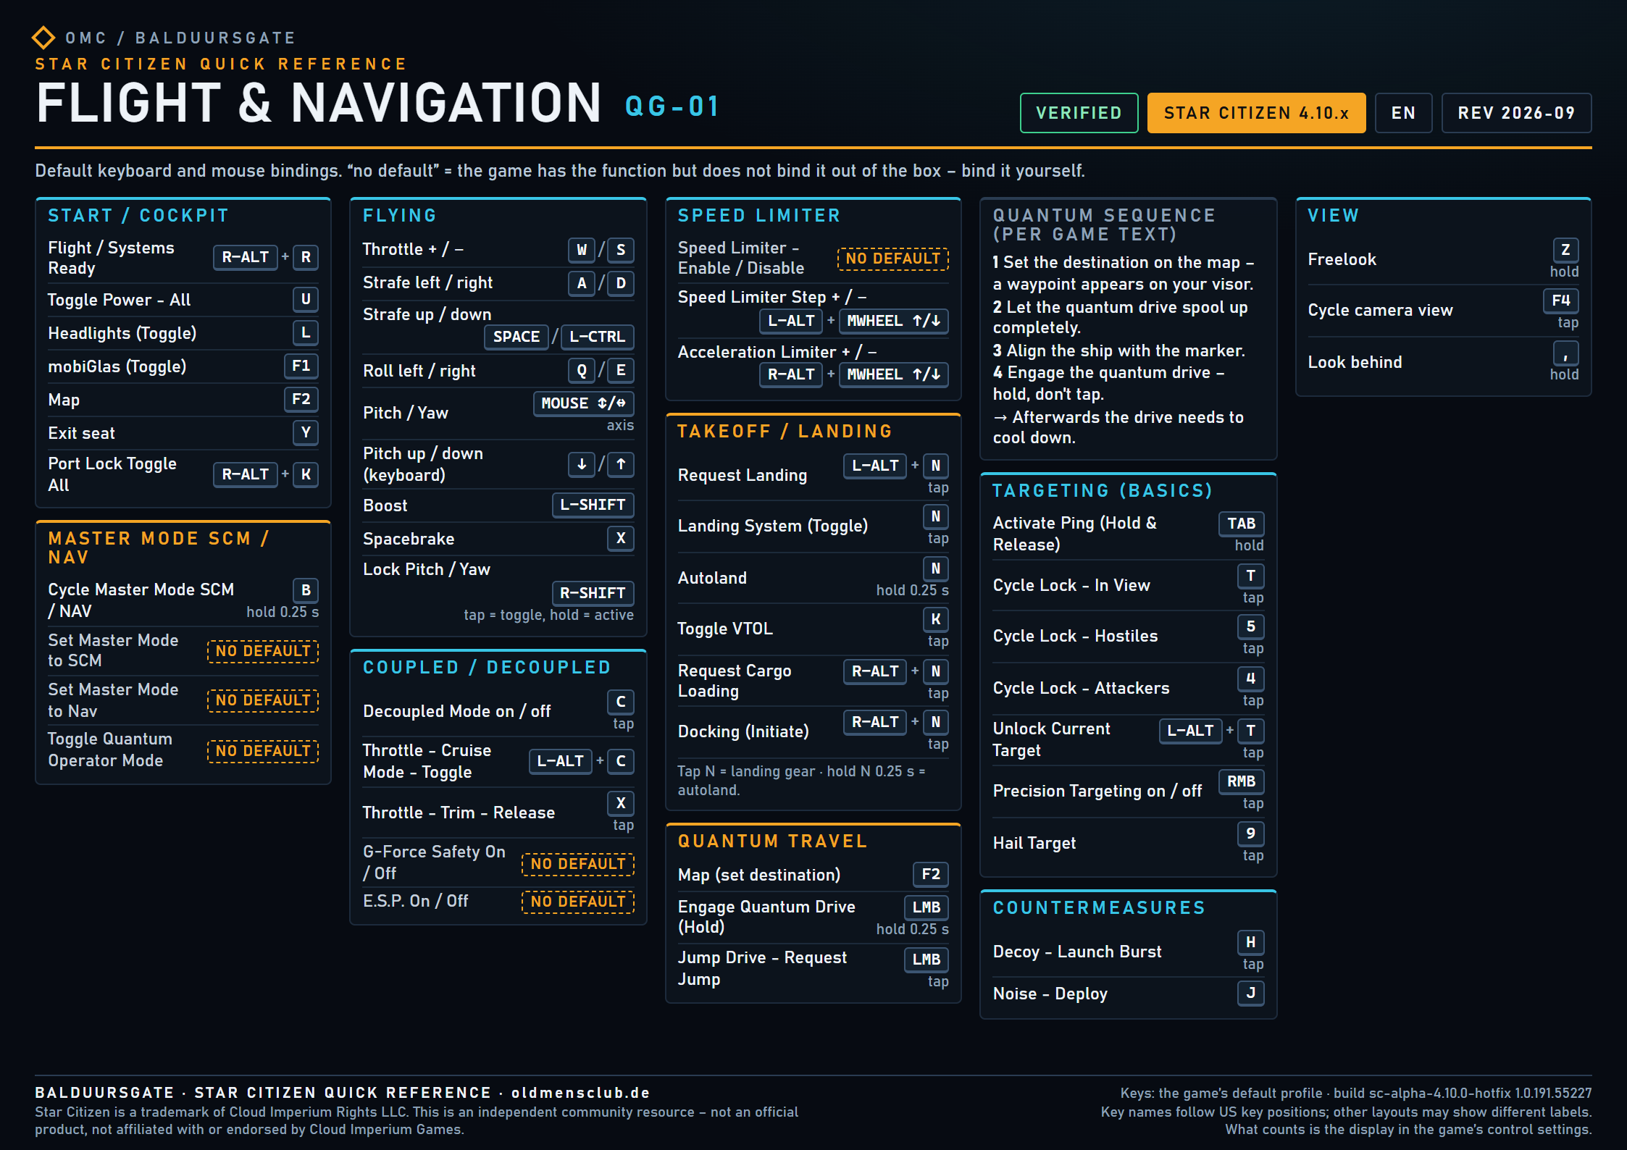Click the B key for Cycle Master Mode
This screenshot has width=1627, height=1150.
pyautogui.click(x=306, y=590)
